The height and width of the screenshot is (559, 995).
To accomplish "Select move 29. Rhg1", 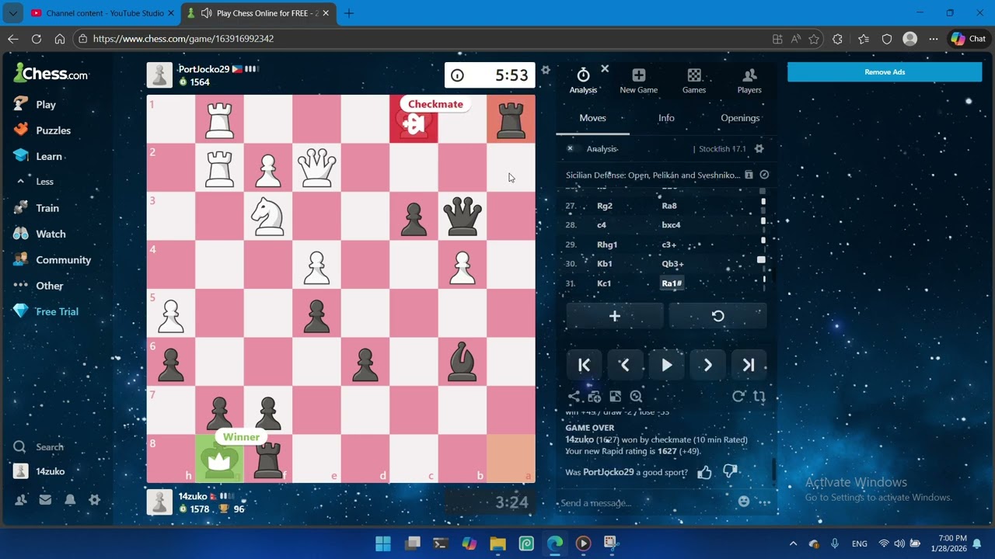I will (607, 245).
